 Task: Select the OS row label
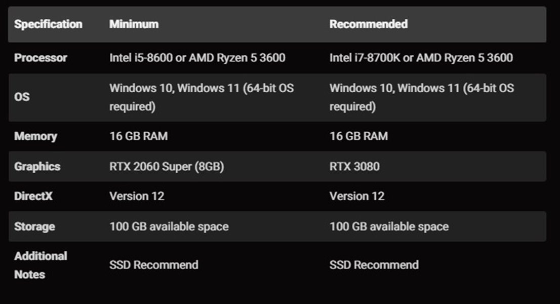(x=22, y=97)
